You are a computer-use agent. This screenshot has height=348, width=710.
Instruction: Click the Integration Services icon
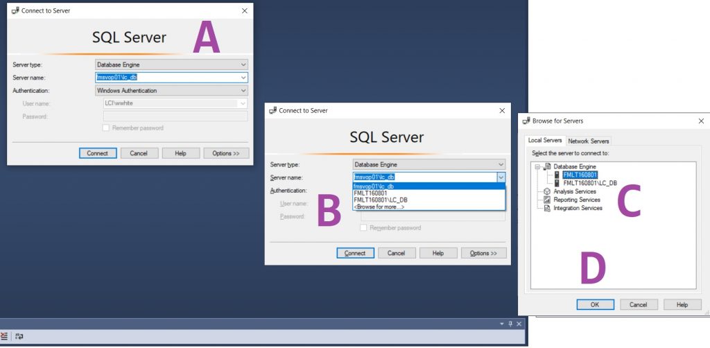pyautogui.click(x=547, y=208)
